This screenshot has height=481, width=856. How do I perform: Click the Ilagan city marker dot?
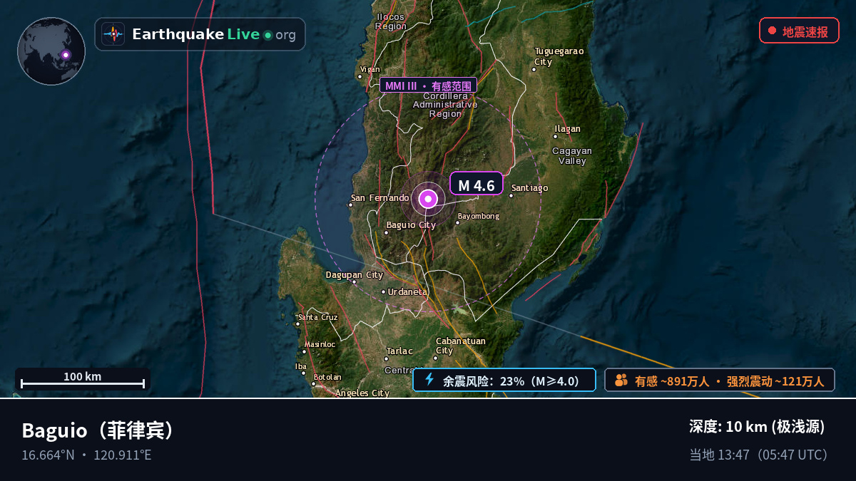555,137
